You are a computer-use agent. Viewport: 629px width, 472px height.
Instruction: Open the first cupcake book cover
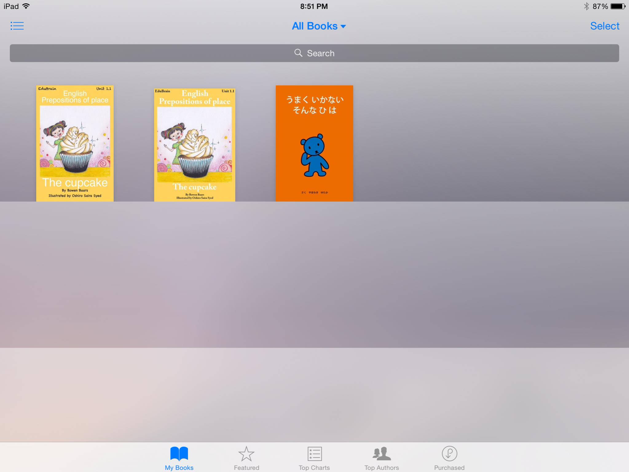[x=75, y=143]
